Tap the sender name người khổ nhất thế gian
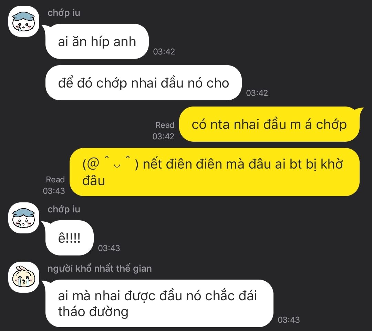372x331 pixels. 100,269
